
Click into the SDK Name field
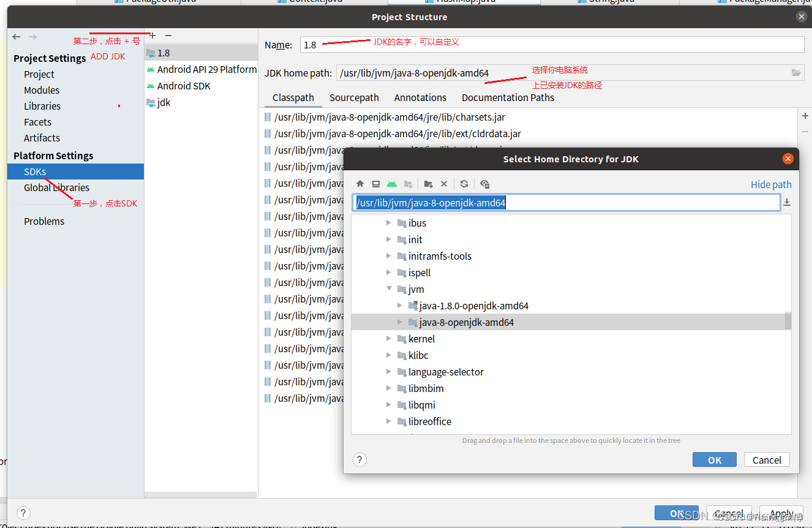tap(552, 45)
